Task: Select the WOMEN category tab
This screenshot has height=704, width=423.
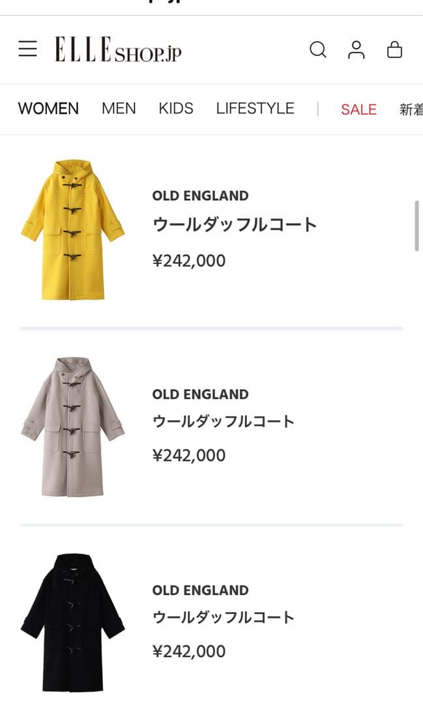Action: coord(48,108)
